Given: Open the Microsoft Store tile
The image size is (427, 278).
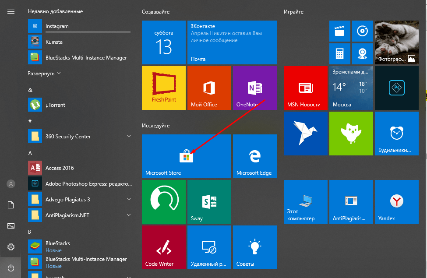Looking at the screenshot, I should click(x=187, y=156).
